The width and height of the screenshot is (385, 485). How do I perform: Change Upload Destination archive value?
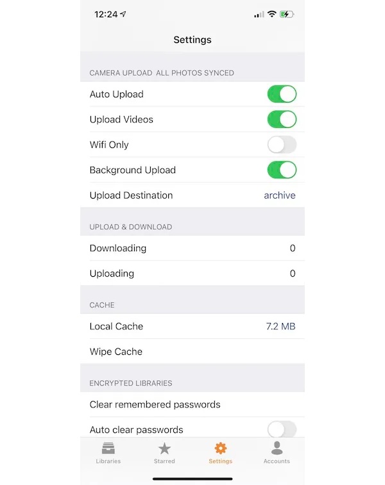[279, 195]
